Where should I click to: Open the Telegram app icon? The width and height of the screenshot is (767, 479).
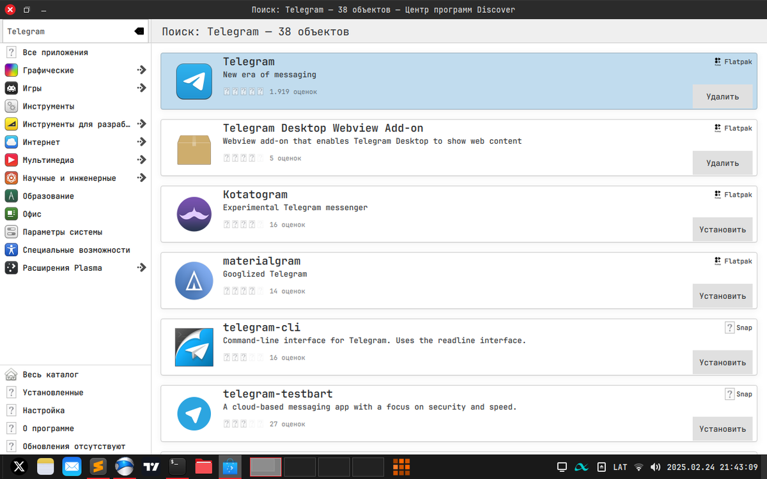(194, 81)
